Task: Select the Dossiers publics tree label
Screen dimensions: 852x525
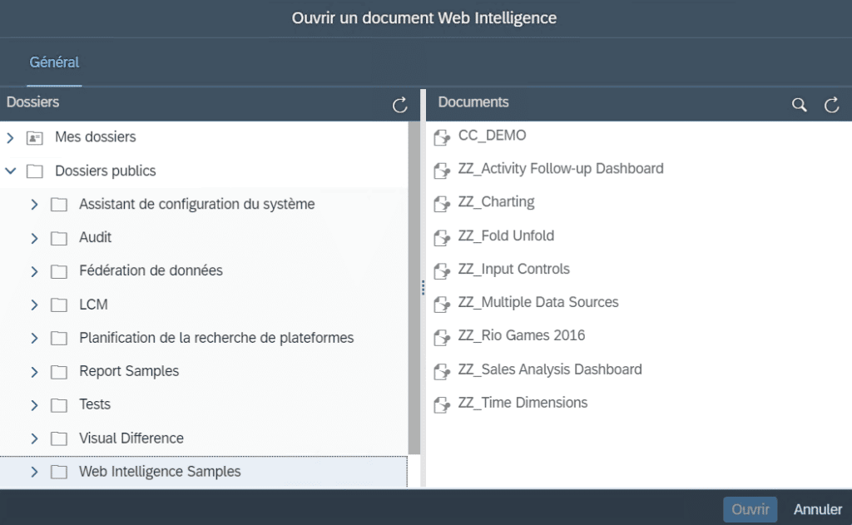Action: (106, 171)
